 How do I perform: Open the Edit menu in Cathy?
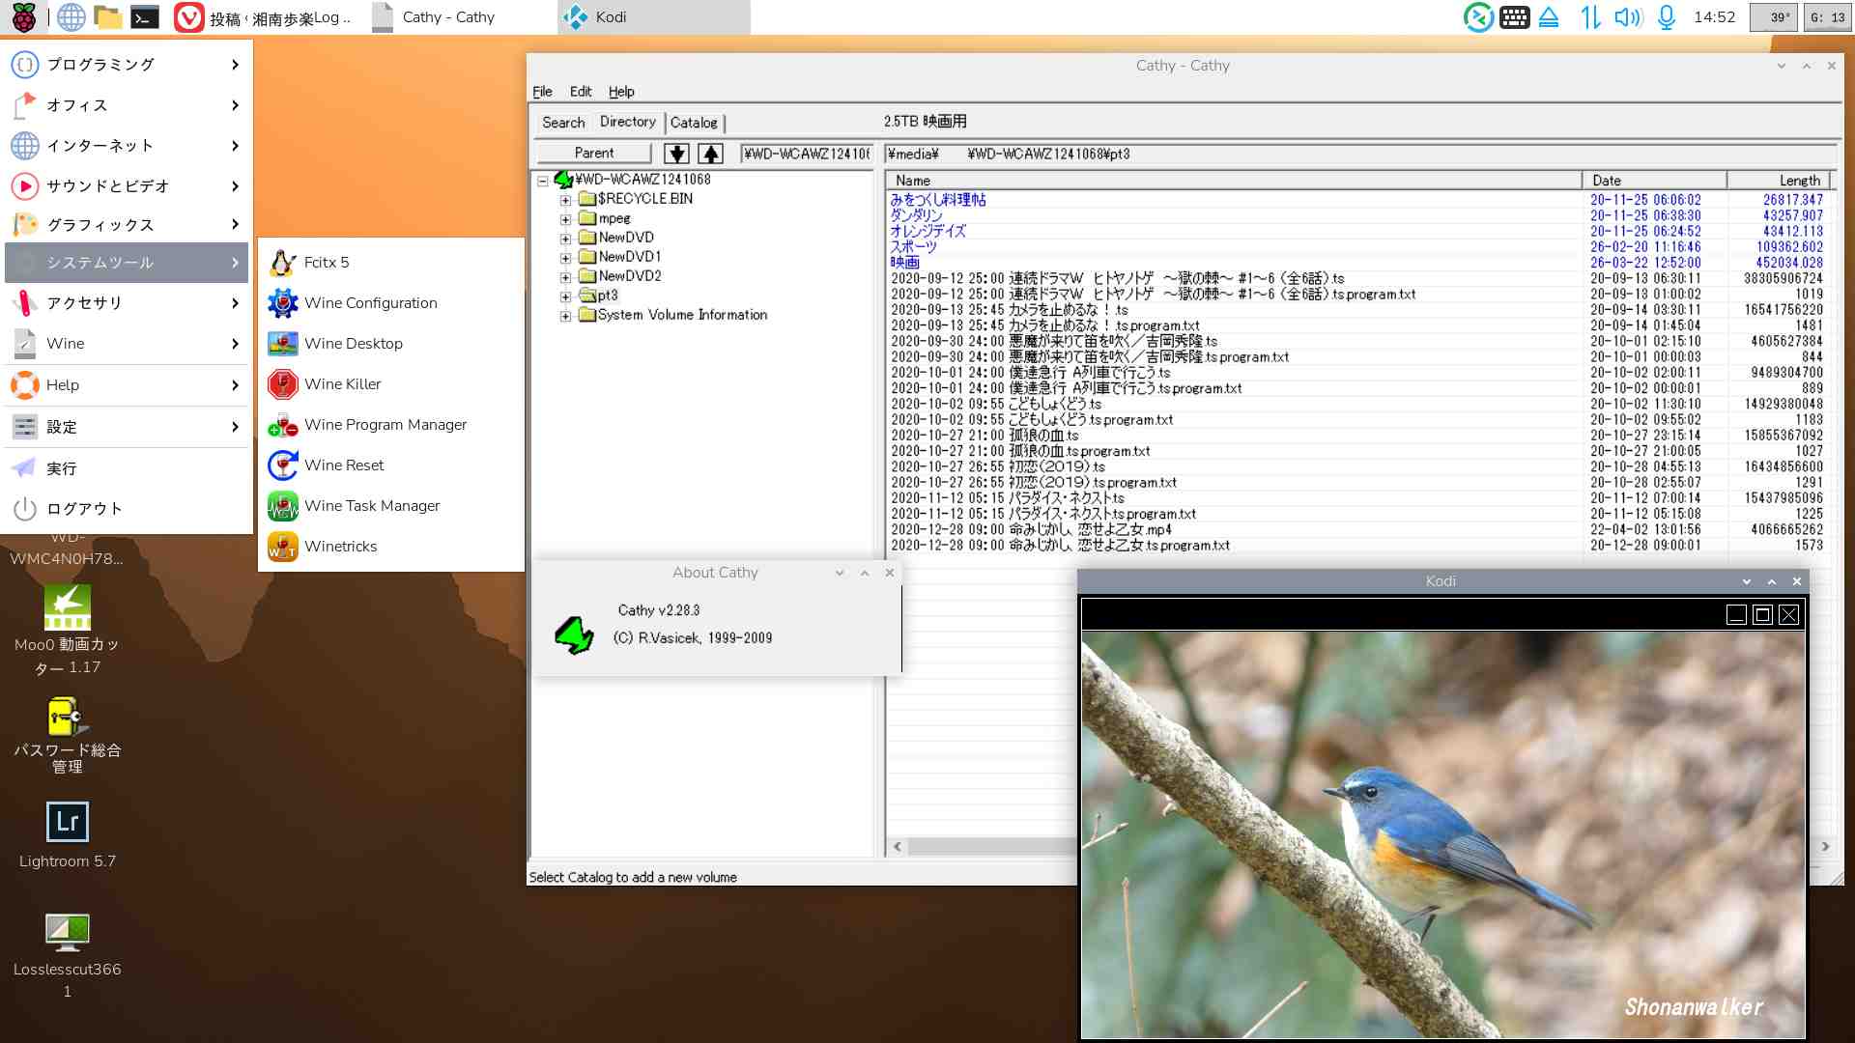pos(580,92)
